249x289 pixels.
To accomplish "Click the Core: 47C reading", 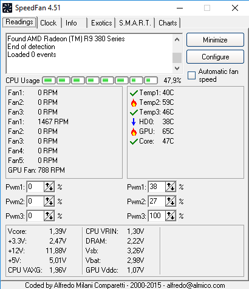I will [x=157, y=141].
